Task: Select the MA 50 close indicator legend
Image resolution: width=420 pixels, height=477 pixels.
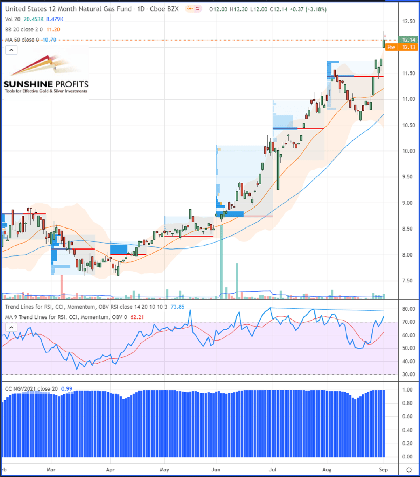Action: click(22, 40)
